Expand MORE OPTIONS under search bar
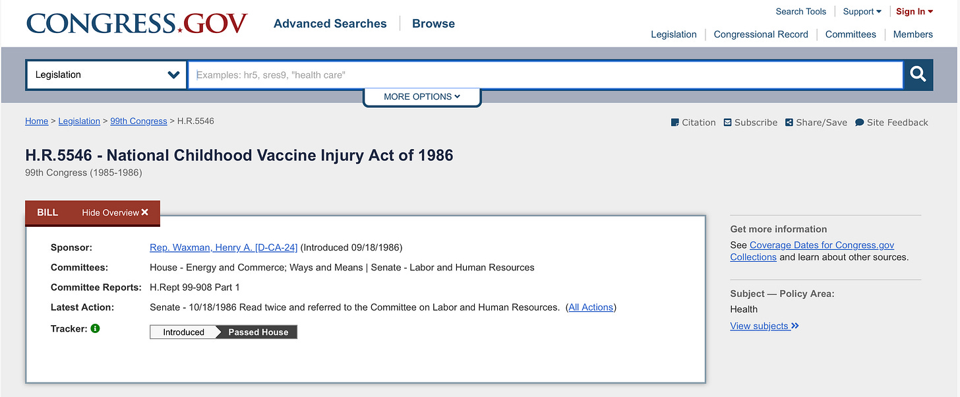 click(422, 96)
